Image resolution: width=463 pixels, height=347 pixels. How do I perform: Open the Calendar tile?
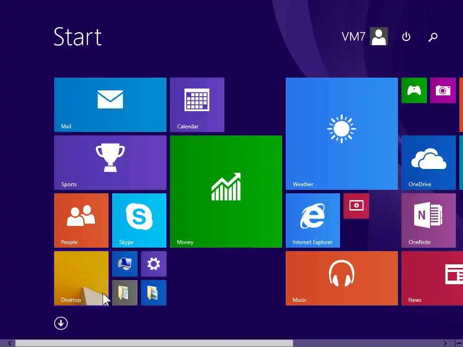click(x=197, y=105)
